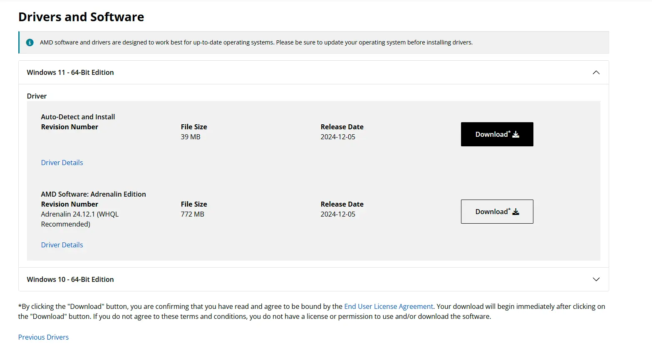652x360 pixels.
Task: Go to Previous Drivers
Action: click(43, 337)
